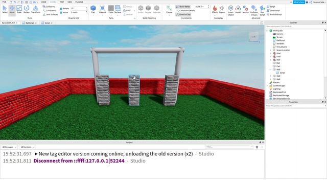Screen dimensions: 327x184
Task: Open the Service insertion icon
Action: [246, 8]
